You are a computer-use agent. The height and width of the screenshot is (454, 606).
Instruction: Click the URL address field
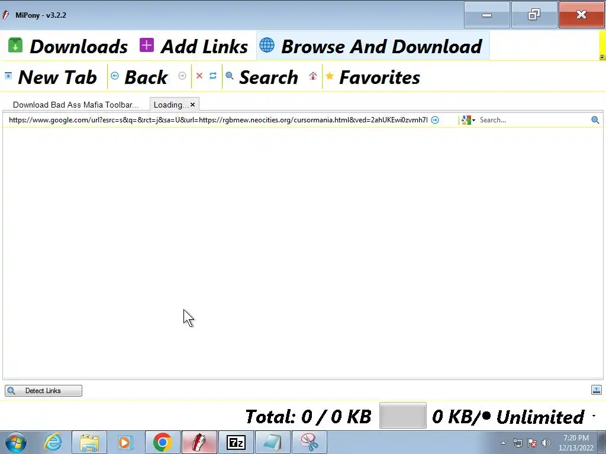pos(218,120)
